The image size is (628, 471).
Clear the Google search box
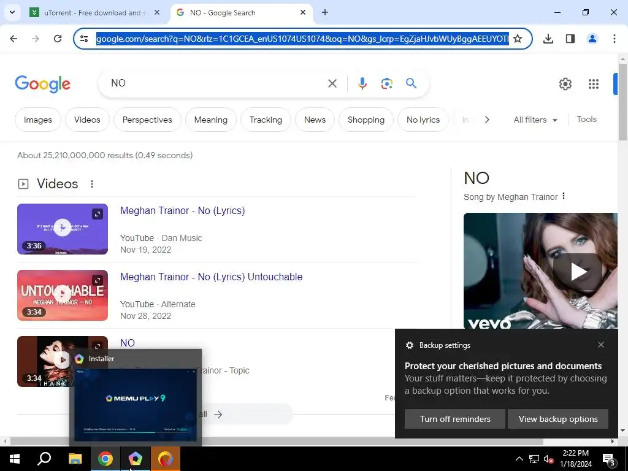332,83
